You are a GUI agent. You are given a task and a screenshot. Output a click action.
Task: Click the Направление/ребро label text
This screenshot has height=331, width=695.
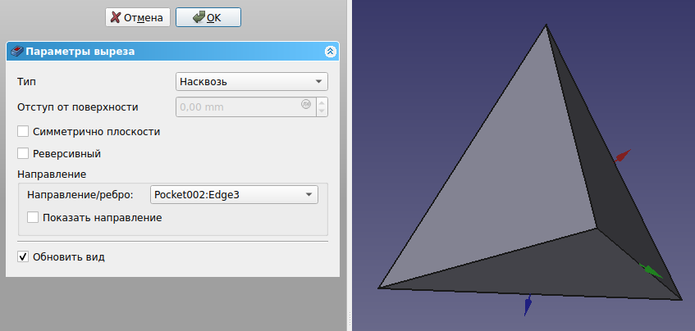tap(80, 195)
